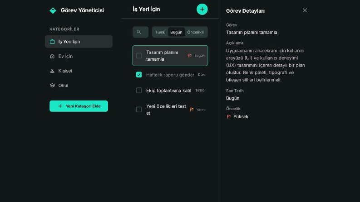Add a new task with plus button
The height and width of the screenshot is (202, 360).
[x=202, y=10]
